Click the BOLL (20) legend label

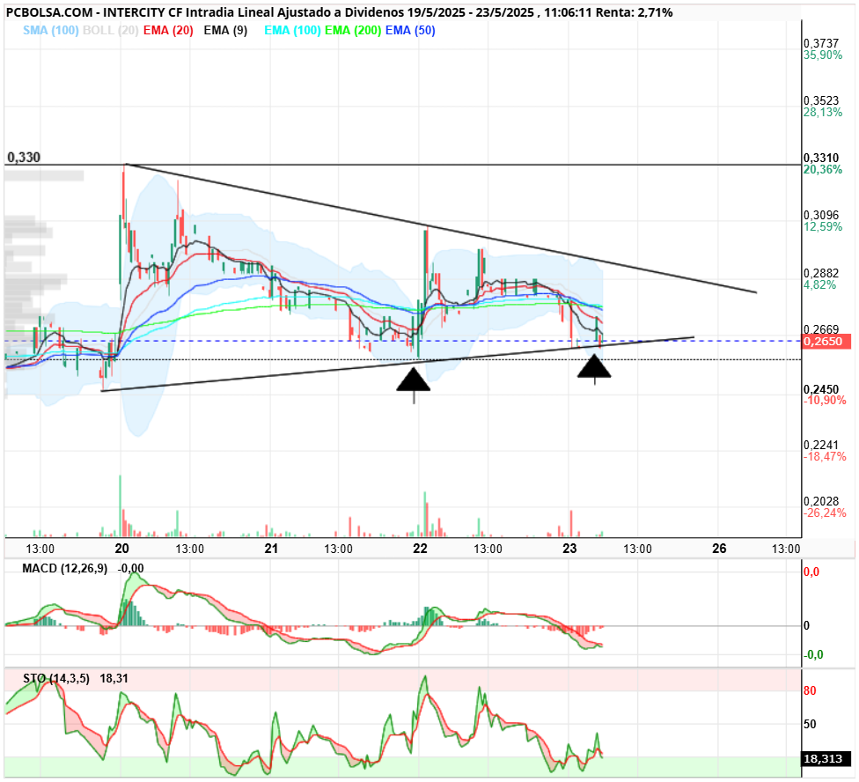110,31
